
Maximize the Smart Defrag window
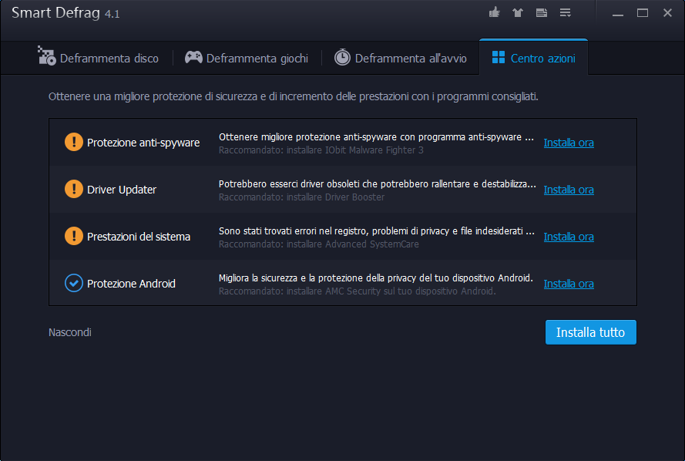[x=643, y=13]
